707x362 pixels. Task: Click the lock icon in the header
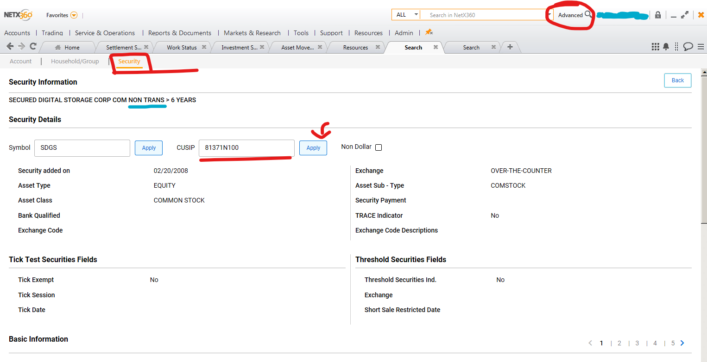[658, 15]
